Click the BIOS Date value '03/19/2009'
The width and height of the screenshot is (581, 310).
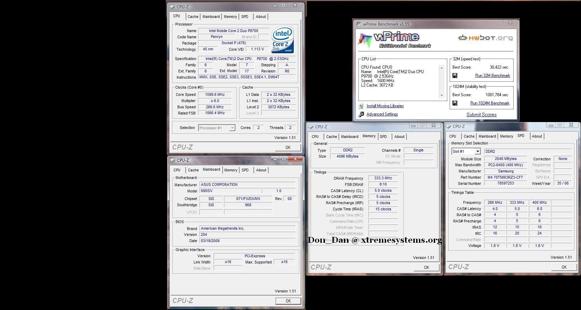tap(247, 241)
